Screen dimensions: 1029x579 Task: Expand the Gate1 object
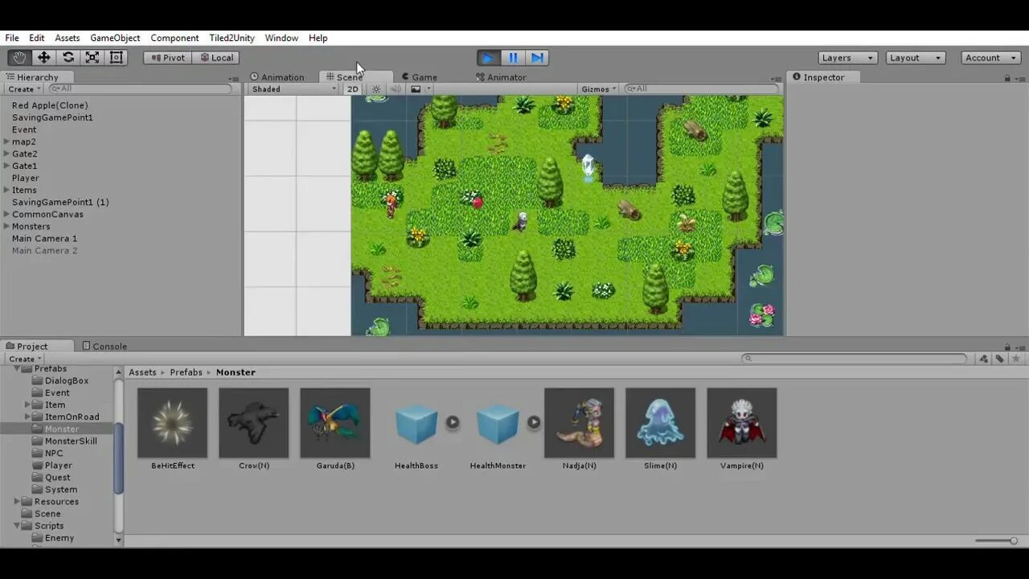(6, 166)
